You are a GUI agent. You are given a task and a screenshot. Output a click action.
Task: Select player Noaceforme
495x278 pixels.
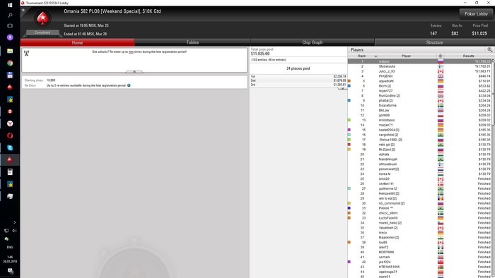click(x=420, y=105)
